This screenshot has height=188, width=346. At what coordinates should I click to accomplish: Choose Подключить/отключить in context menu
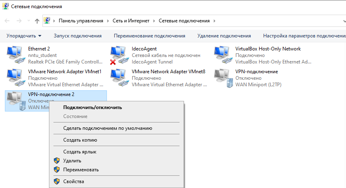(116, 107)
